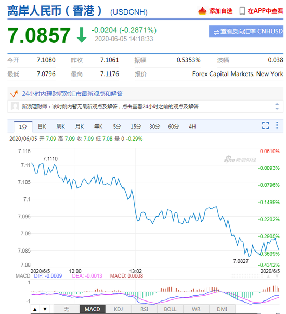
Task: Click the 在APP中查看 link
Action: [x=265, y=11]
